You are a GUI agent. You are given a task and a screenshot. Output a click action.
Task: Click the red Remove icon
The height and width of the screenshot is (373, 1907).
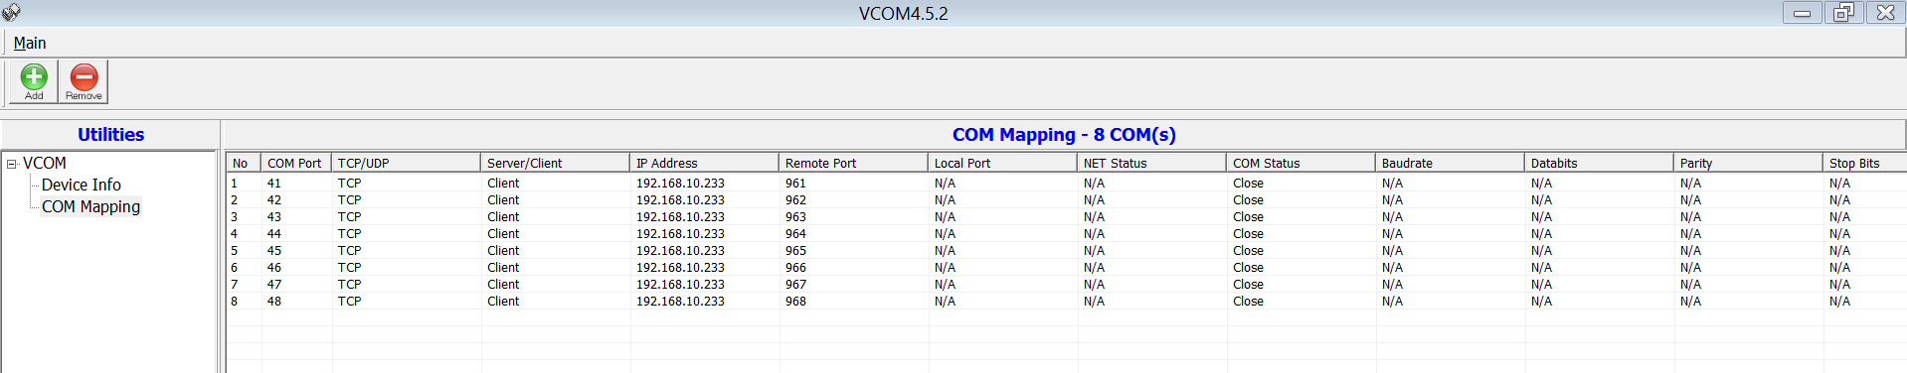(84, 81)
